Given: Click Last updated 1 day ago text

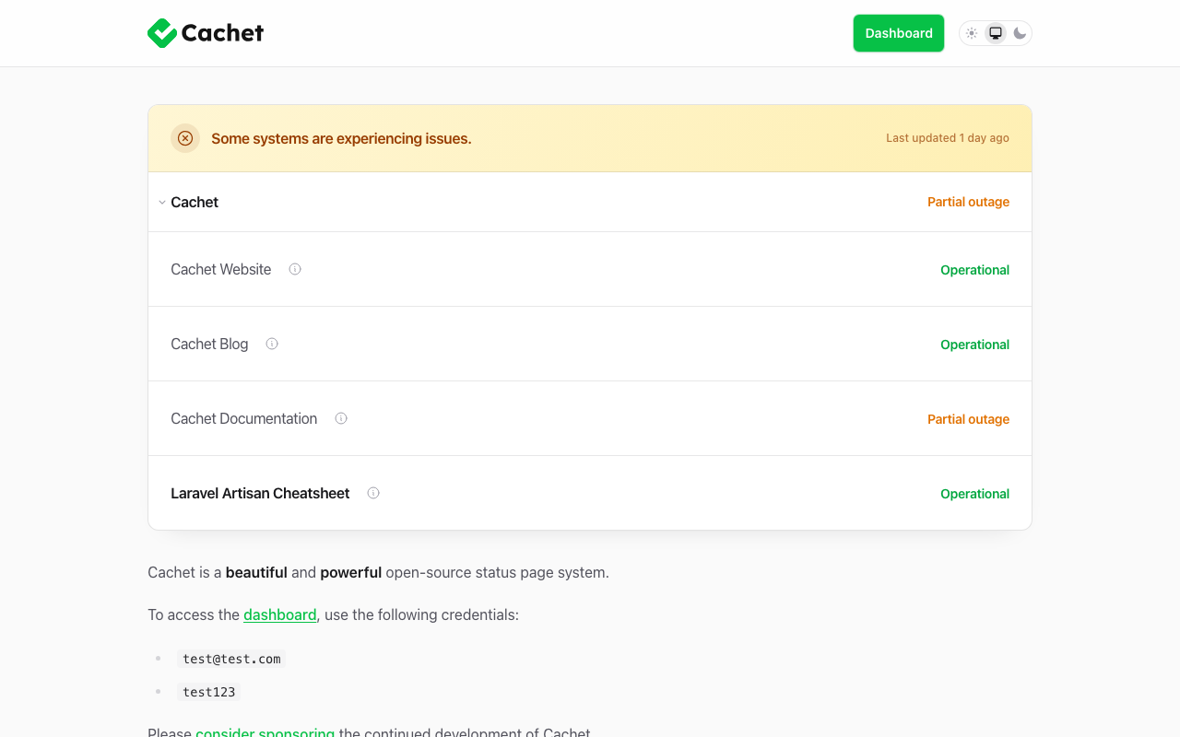Looking at the screenshot, I should pyautogui.click(x=948, y=138).
